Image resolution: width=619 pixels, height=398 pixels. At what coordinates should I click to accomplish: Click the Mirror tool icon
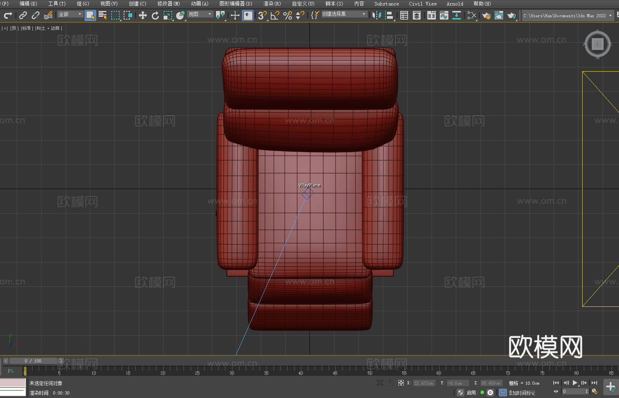pyautogui.click(x=377, y=15)
